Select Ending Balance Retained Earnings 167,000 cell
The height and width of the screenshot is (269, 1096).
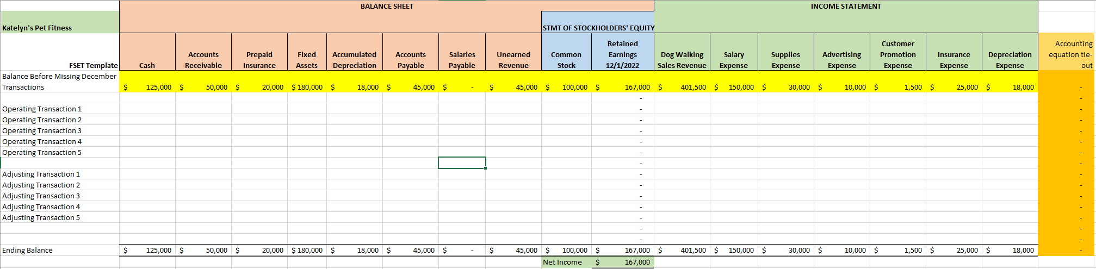[623, 250]
